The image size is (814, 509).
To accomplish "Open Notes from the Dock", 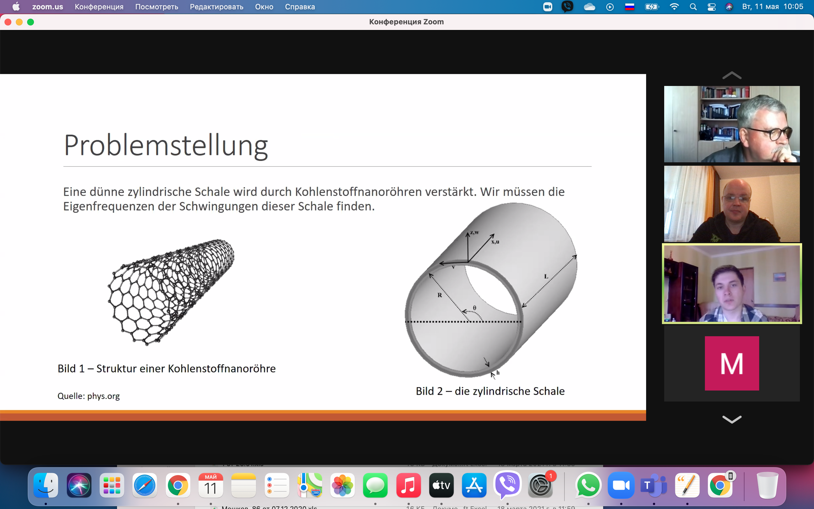I will point(244,485).
